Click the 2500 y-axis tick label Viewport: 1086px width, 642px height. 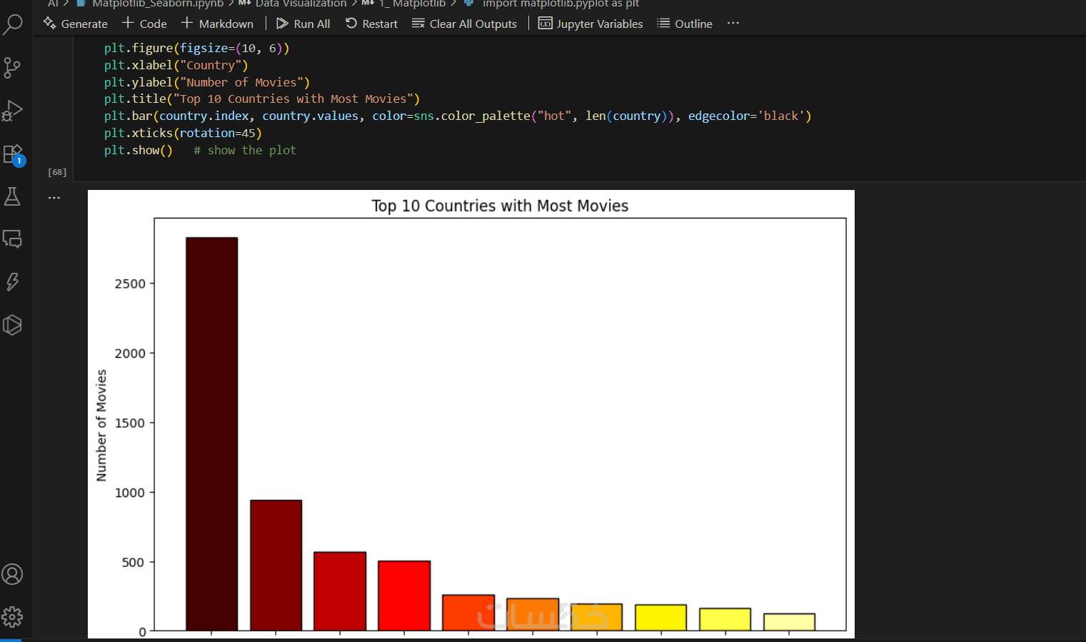pos(130,284)
